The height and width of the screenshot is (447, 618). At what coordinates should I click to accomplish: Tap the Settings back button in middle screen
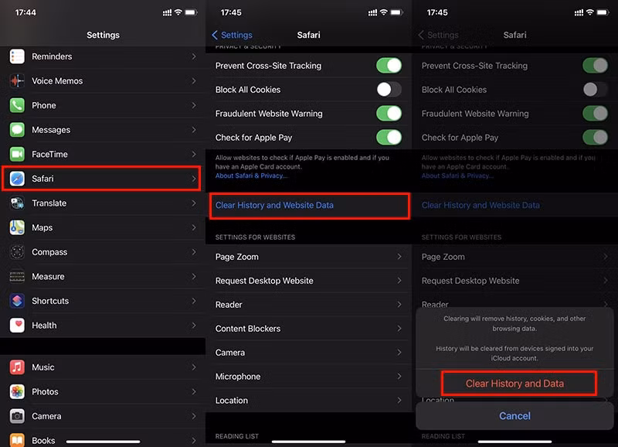(233, 35)
